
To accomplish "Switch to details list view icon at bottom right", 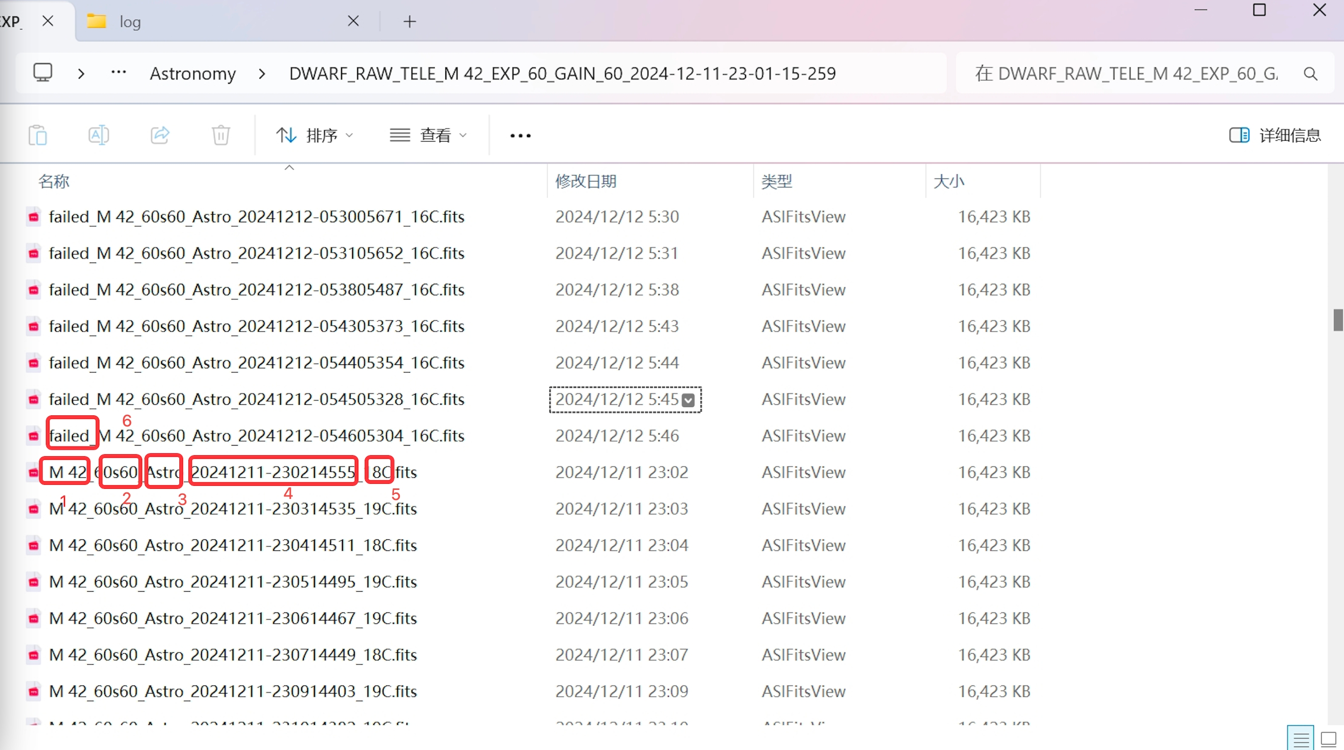I will 1300,739.
